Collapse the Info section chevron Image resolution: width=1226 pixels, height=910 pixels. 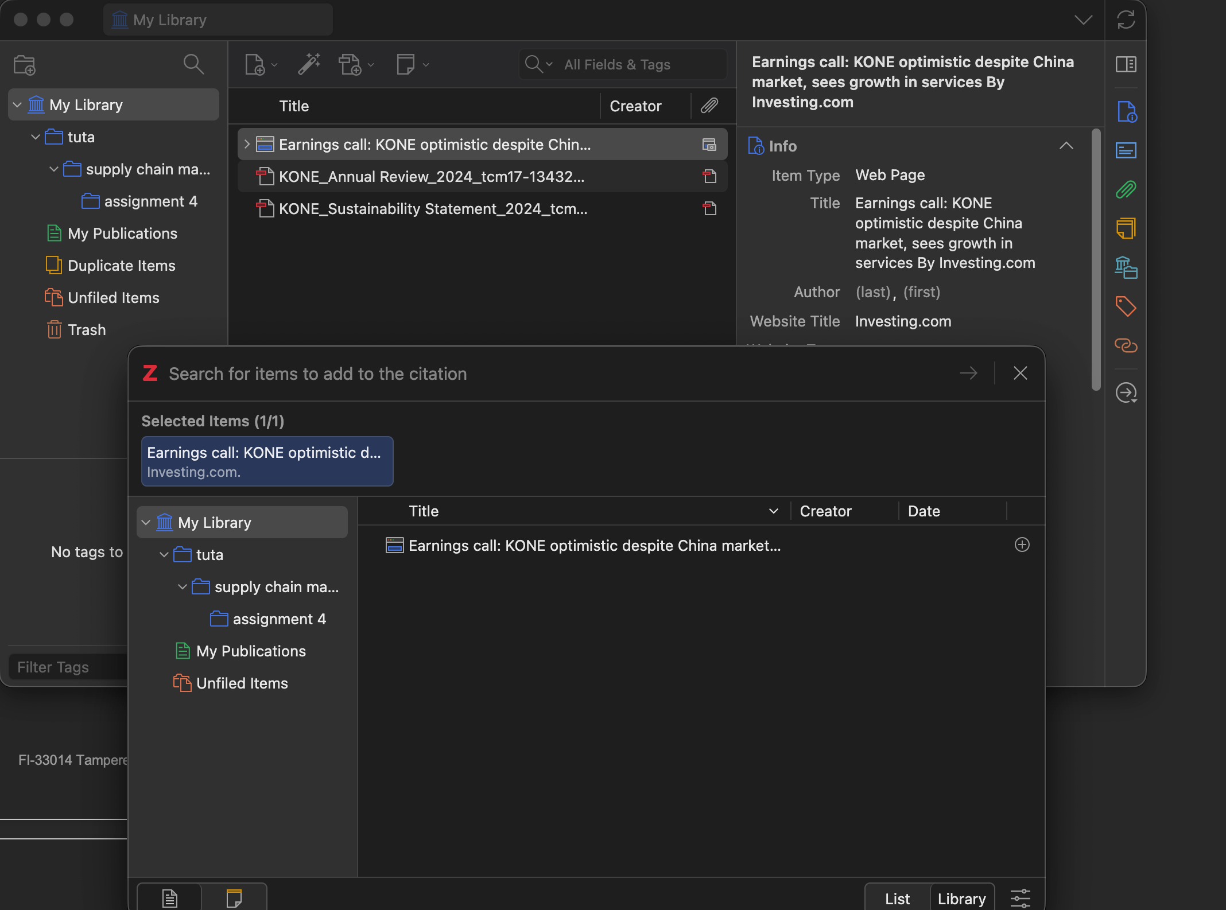(x=1066, y=146)
